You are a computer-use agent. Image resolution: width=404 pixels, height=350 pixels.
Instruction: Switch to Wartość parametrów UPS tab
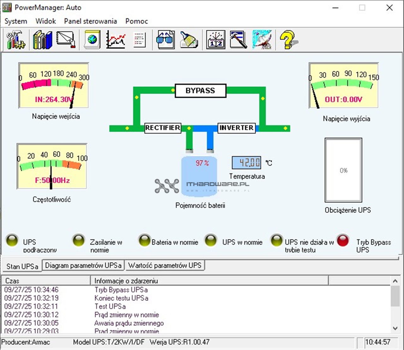(x=165, y=265)
